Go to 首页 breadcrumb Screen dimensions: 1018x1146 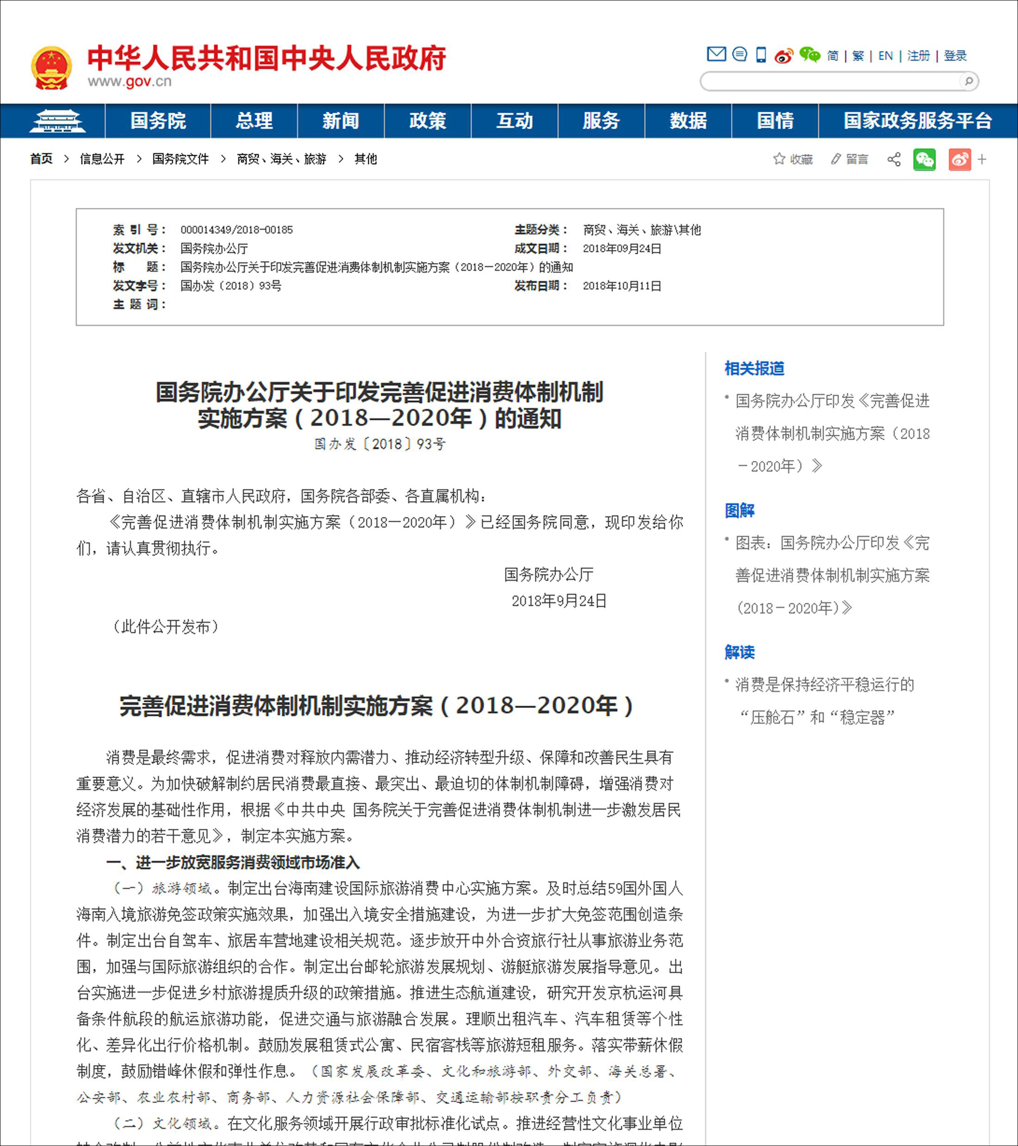[x=42, y=159]
